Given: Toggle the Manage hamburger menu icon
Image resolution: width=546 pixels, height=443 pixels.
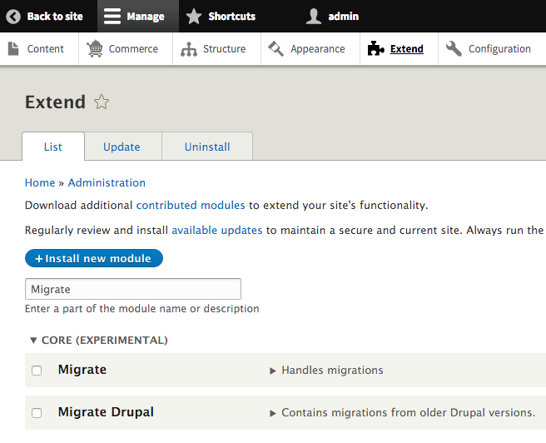Looking at the screenshot, I should [x=112, y=17].
